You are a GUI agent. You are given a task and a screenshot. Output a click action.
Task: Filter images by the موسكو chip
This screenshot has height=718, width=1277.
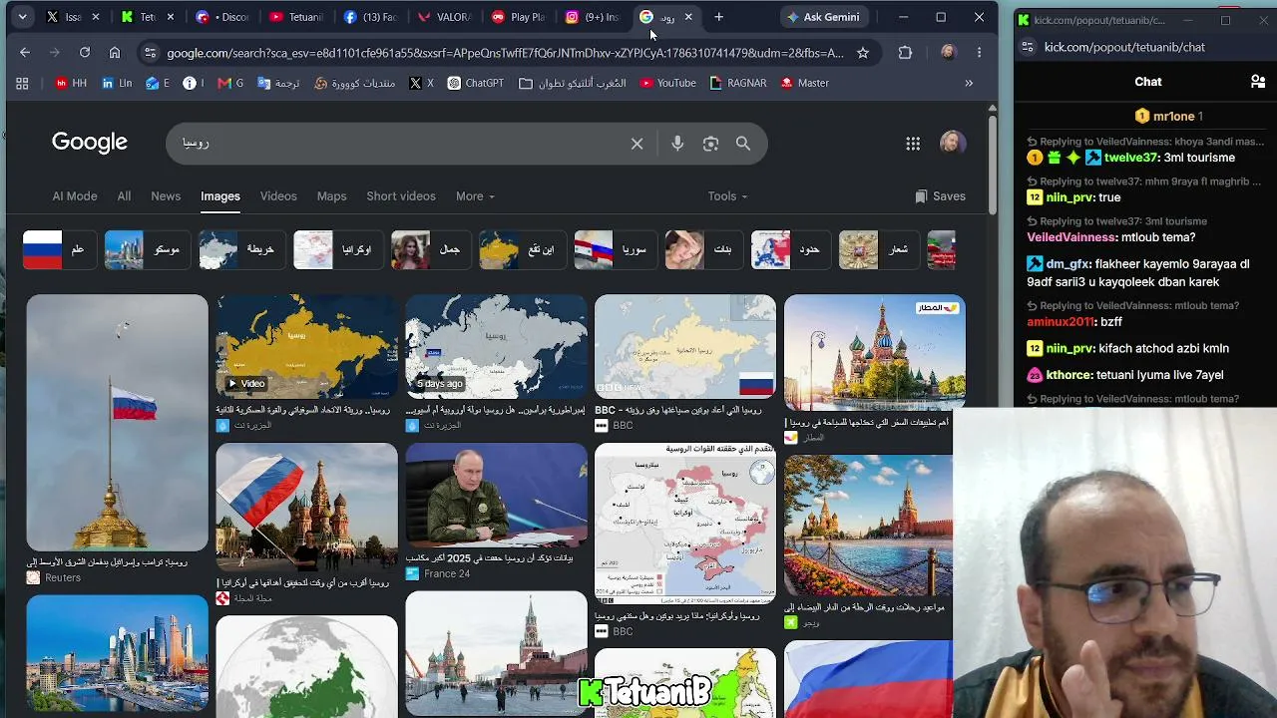148,249
